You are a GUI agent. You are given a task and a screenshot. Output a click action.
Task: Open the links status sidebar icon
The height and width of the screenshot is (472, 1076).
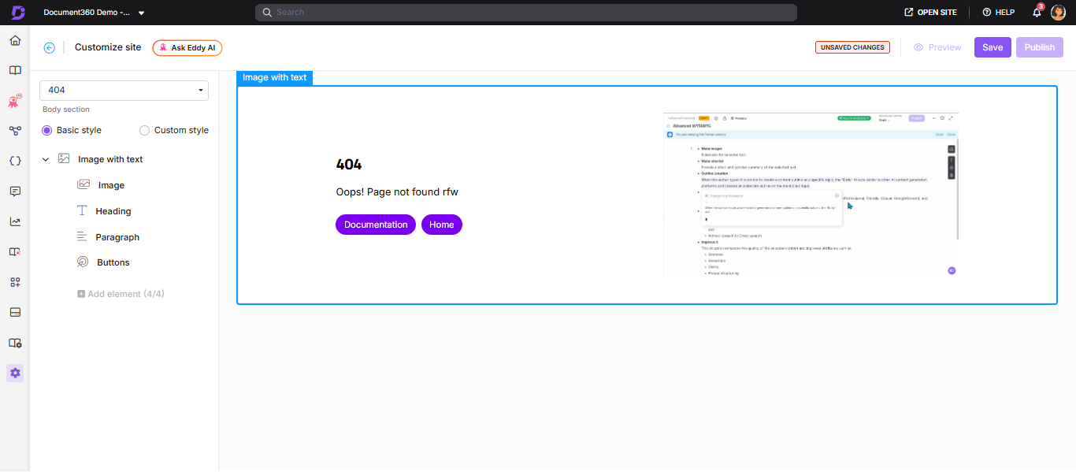15,252
